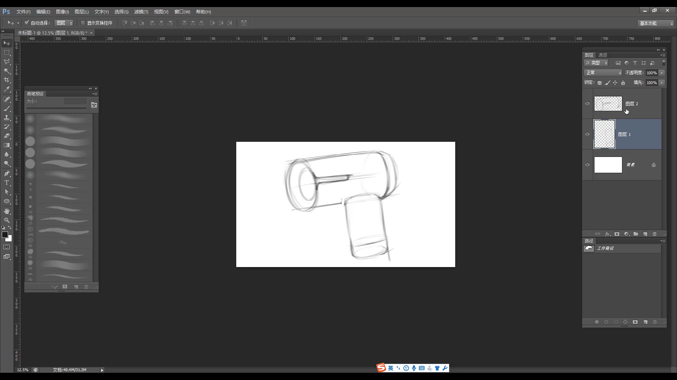Select the Horizontal Type tool
This screenshot has width=677, height=380.
[7, 183]
